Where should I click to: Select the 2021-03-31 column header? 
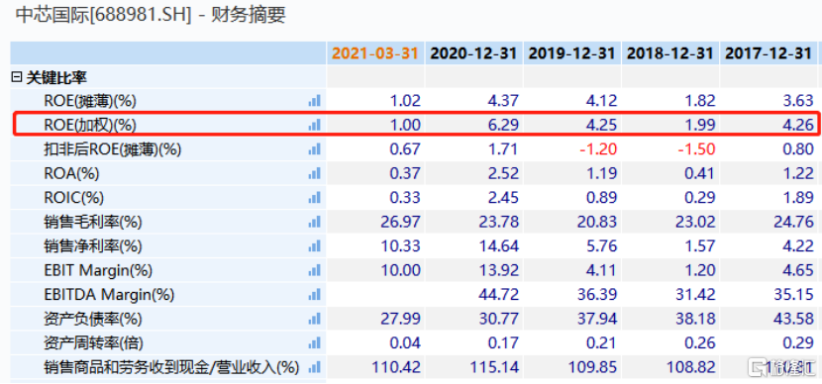[375, 53]
